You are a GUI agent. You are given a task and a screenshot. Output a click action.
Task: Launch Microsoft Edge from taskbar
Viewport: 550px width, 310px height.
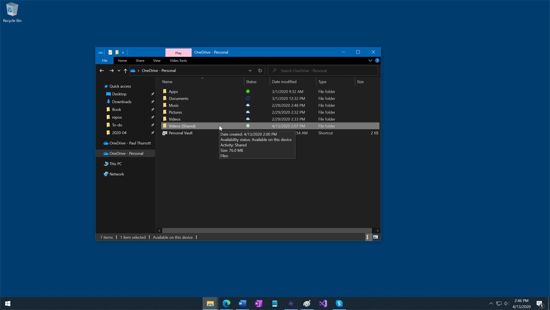tap(226, 304)
